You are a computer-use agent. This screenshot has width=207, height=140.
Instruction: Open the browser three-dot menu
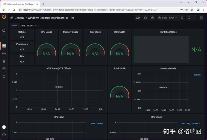[203, 10]
